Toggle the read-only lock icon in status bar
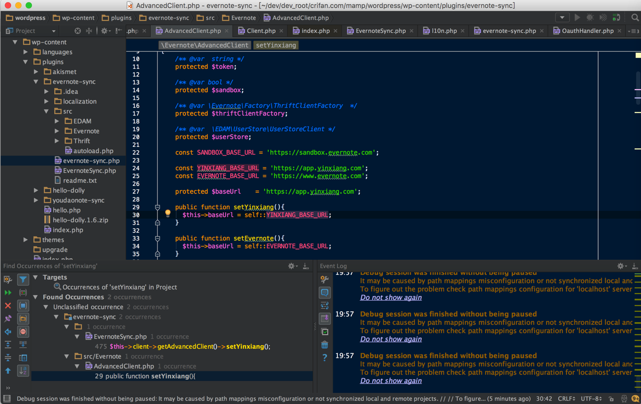The width and height of the screenshot is (641, 404). (x=610, y=399)
